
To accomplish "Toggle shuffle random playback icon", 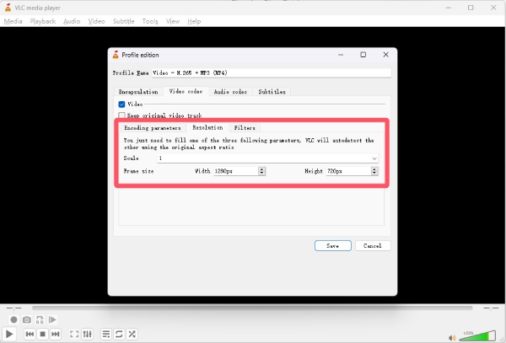I will click(x=132, y=334).
